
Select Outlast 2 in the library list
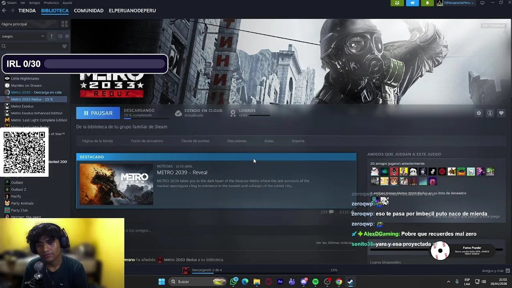pyautogui.click(x=18, y=190)
